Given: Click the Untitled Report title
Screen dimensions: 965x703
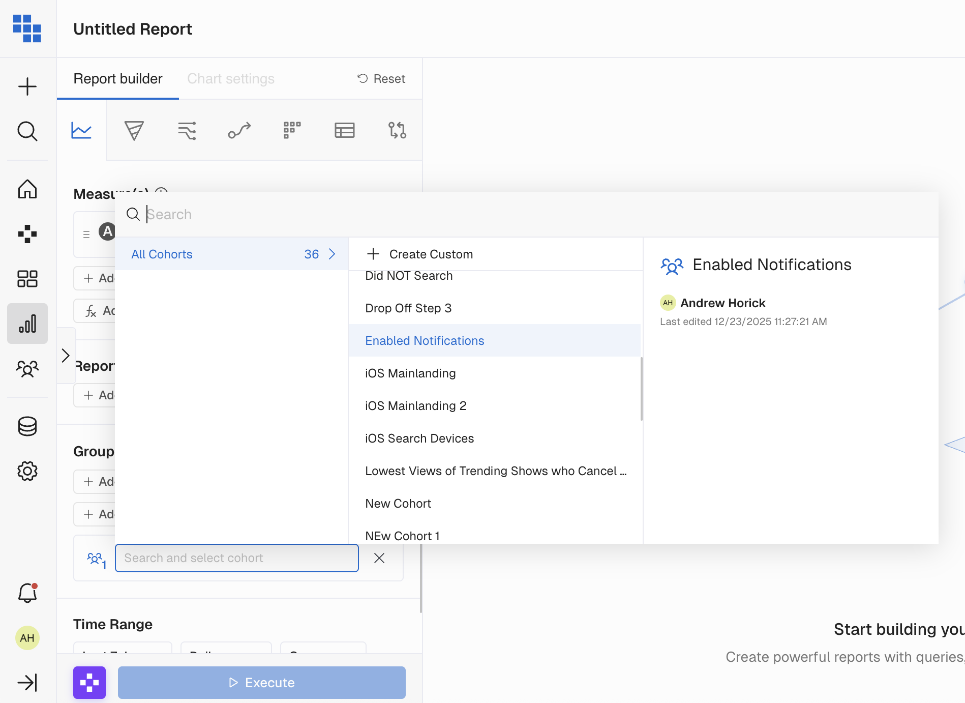Looking at the screenshot, I should point(133,29).
